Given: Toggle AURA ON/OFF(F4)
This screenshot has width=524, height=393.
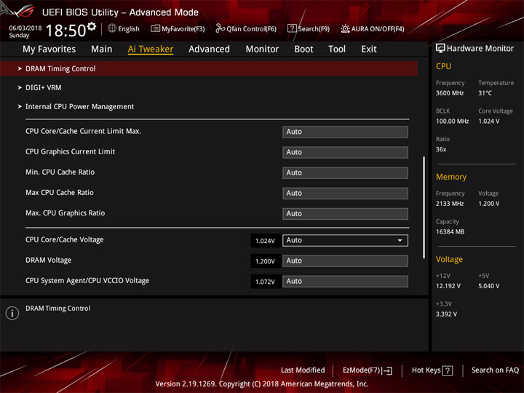Looking at the screenshot, I should click(373, 28).
